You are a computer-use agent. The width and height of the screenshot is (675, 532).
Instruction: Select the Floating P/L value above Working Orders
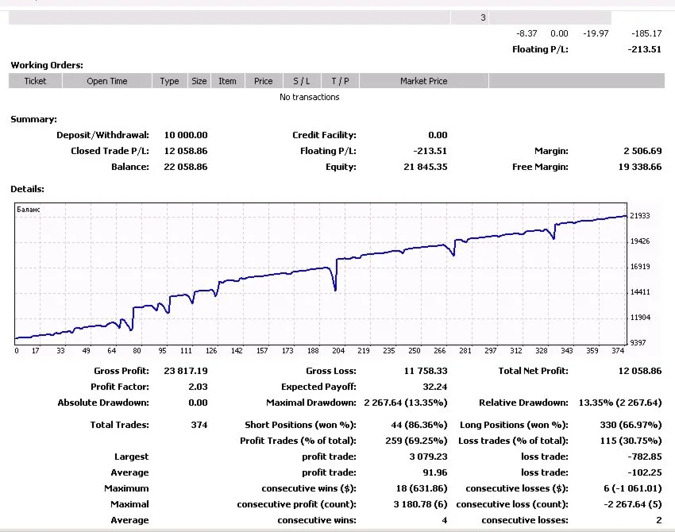644,49
